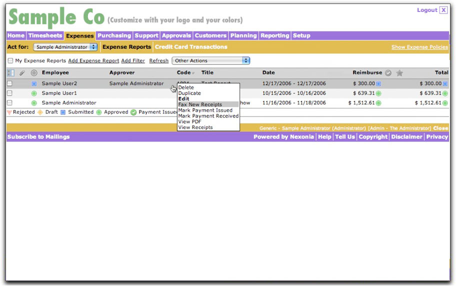Click Subscribe to Mailings link
The image size is (456, 287).
click(x=38, y=136)
